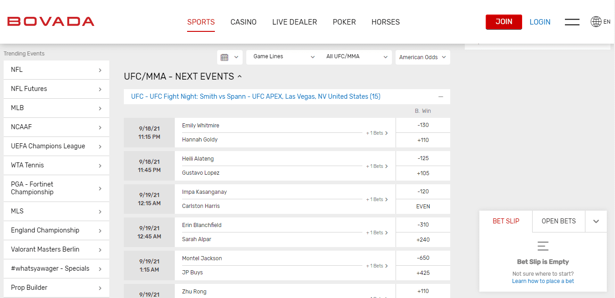Open the hamburger menu icon
615x298 pixels.
coord(572,22)
